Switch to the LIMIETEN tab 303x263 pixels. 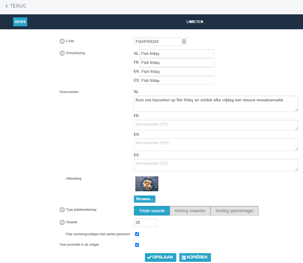tap(195, 22)
